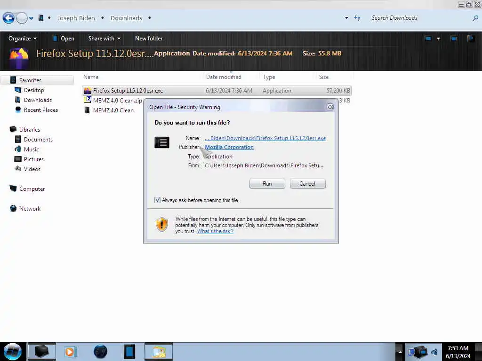The image size is (482, 361).
Task: Open Pictures library
Action: coord(34,159)
